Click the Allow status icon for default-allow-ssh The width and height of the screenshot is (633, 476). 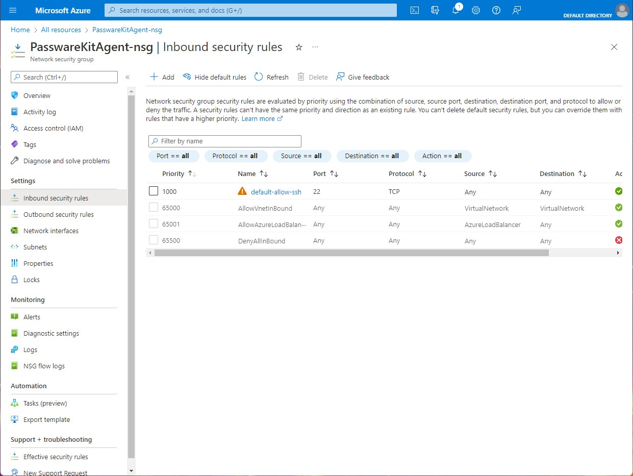point(619,191)
